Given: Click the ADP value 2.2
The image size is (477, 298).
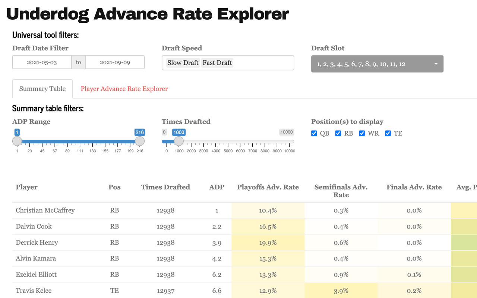Looking at the screenshot, I should click(217, 226).
